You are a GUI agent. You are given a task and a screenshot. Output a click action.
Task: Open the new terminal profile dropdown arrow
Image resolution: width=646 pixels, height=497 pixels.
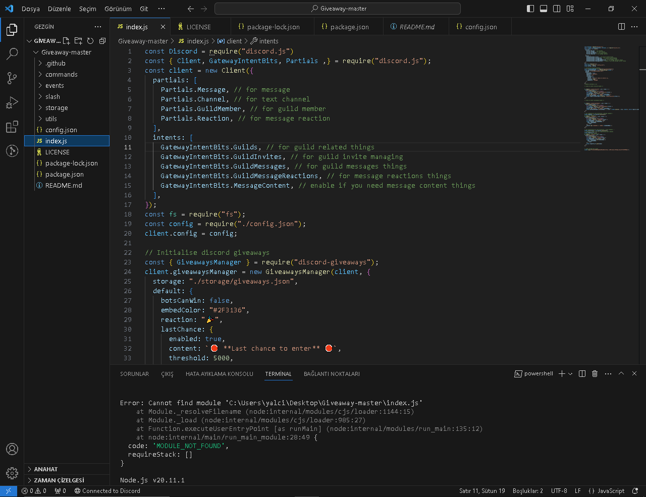tap(570, 374)
